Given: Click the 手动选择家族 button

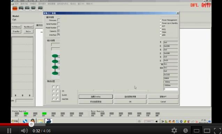Looking at the screenshot, I should (x=96, y=102).
